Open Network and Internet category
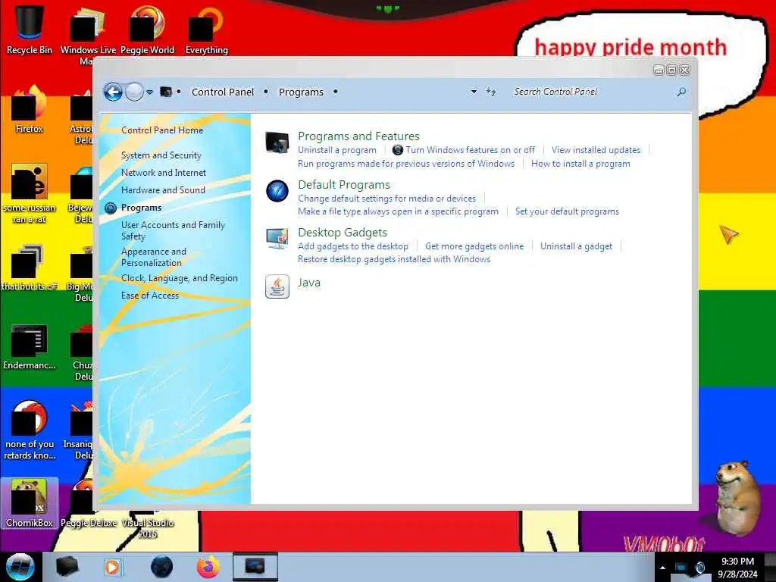 coord(164,173)
